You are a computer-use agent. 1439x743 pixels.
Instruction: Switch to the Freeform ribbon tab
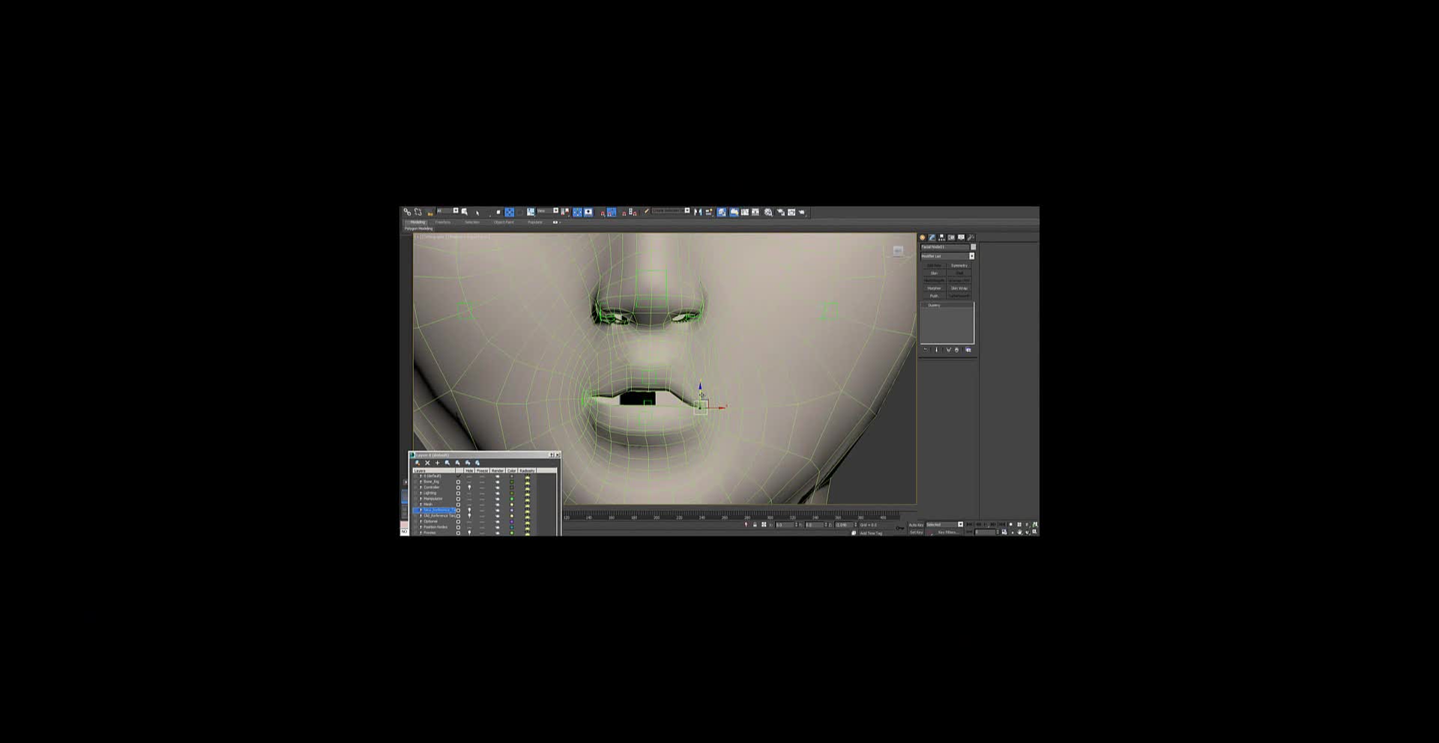tap(442, 222)
